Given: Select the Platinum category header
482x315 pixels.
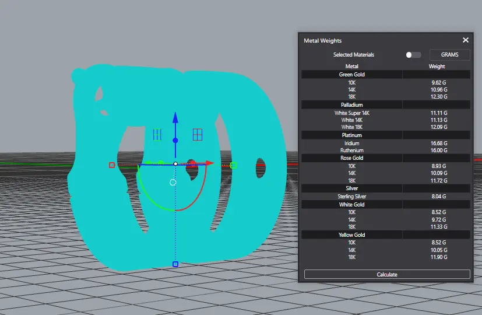Looking at the screenshot, I should (x=351, y=135).
